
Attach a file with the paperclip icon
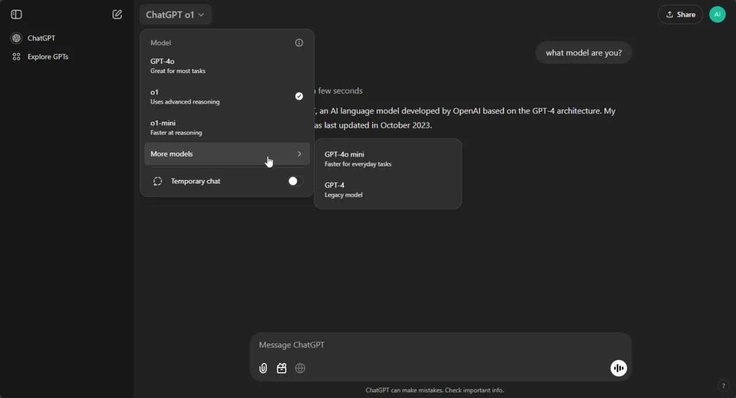(263, 368)
